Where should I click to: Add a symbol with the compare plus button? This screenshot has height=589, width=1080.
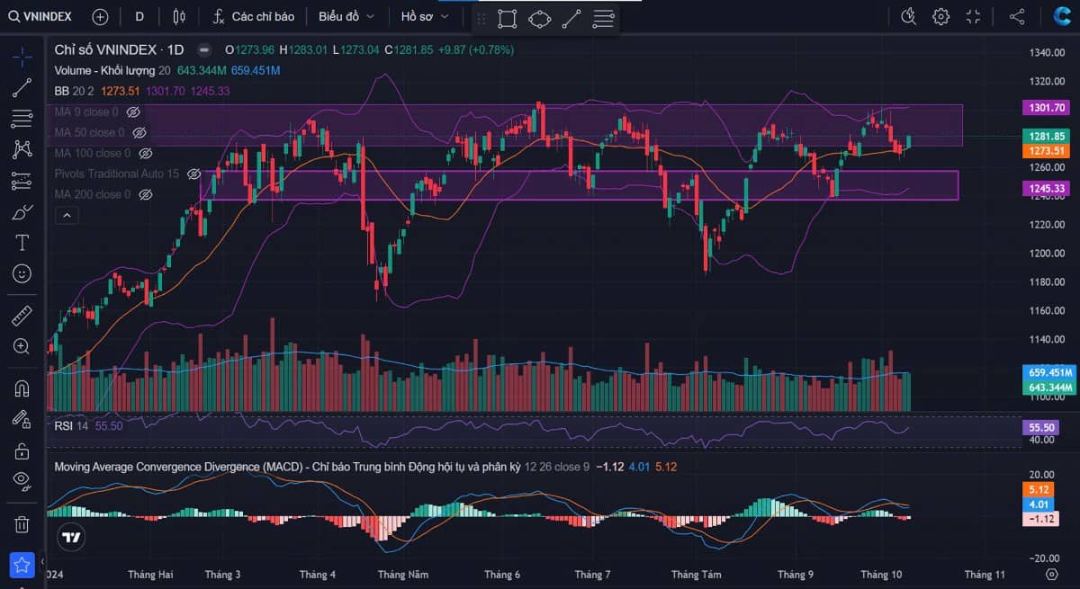tap(100, 16)
